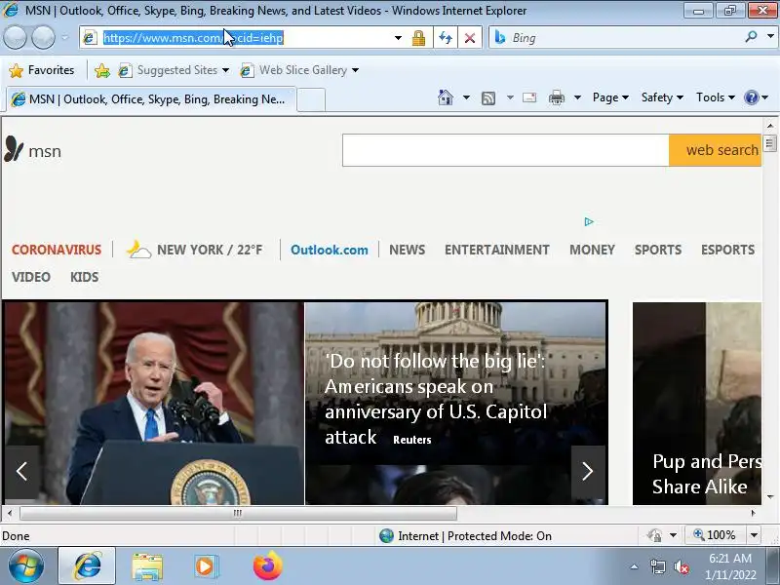Open the 'Do not follow the big lie' headline

436,399
